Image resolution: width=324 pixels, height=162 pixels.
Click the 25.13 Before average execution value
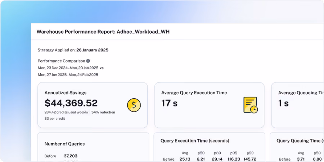(185, 159)
